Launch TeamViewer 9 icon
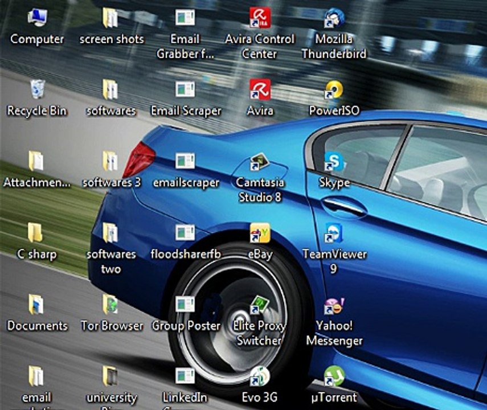Image resolution: width=487 pixels, height=410 pixels. pyautogui.click(x=334, y=233)
